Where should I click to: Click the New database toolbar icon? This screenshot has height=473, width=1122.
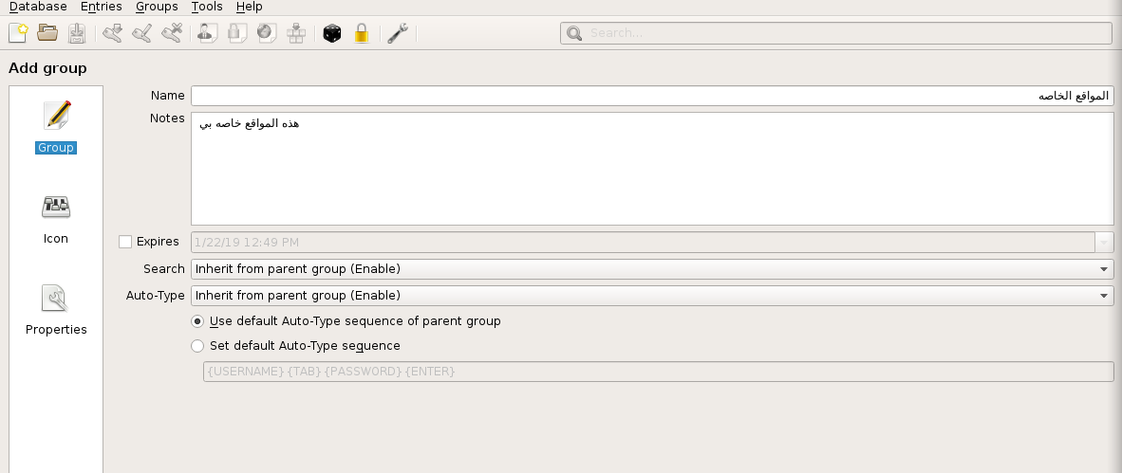click(18, 33)
